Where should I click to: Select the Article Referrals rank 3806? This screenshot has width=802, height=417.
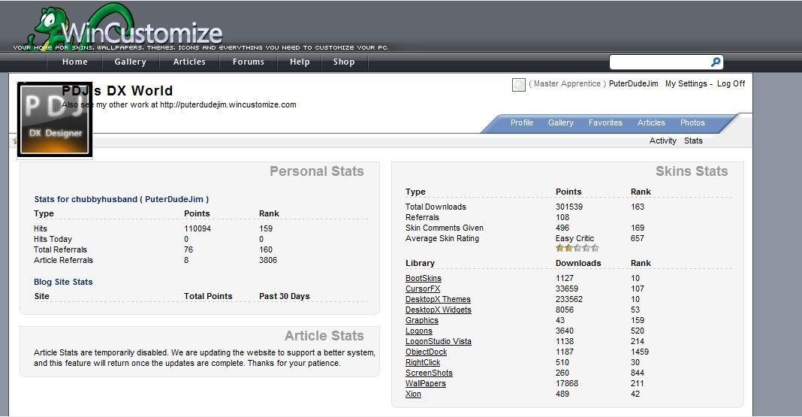pyautogui.click(x=268, y=261)
